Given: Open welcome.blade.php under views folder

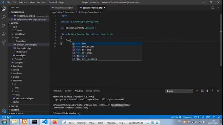Looking at the screenshot, I should (25, 98).
